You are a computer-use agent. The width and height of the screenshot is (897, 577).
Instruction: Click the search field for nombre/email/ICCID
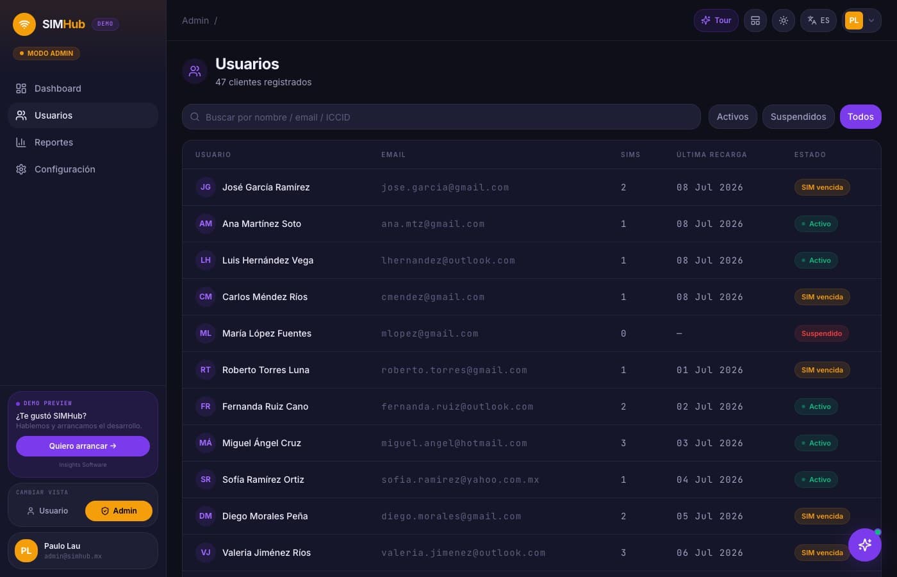(x=441, y=117)
